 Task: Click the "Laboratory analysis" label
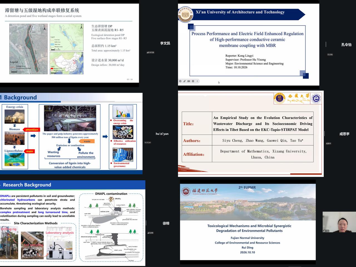coord(60,233)
